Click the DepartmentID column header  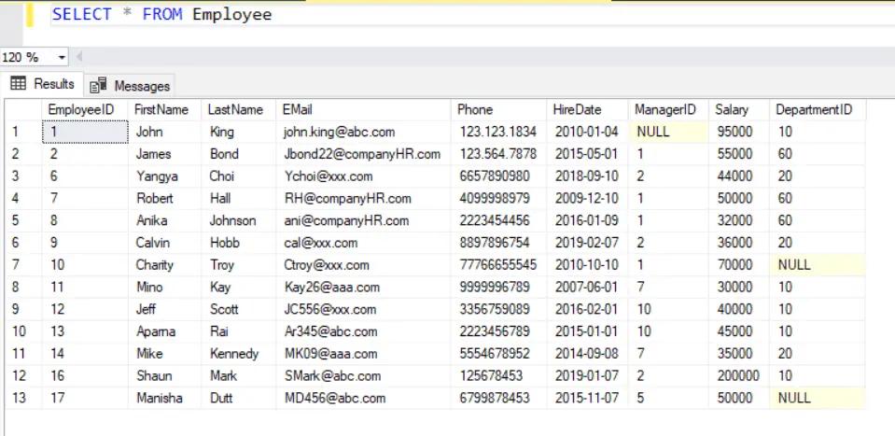tap(814, 110)
